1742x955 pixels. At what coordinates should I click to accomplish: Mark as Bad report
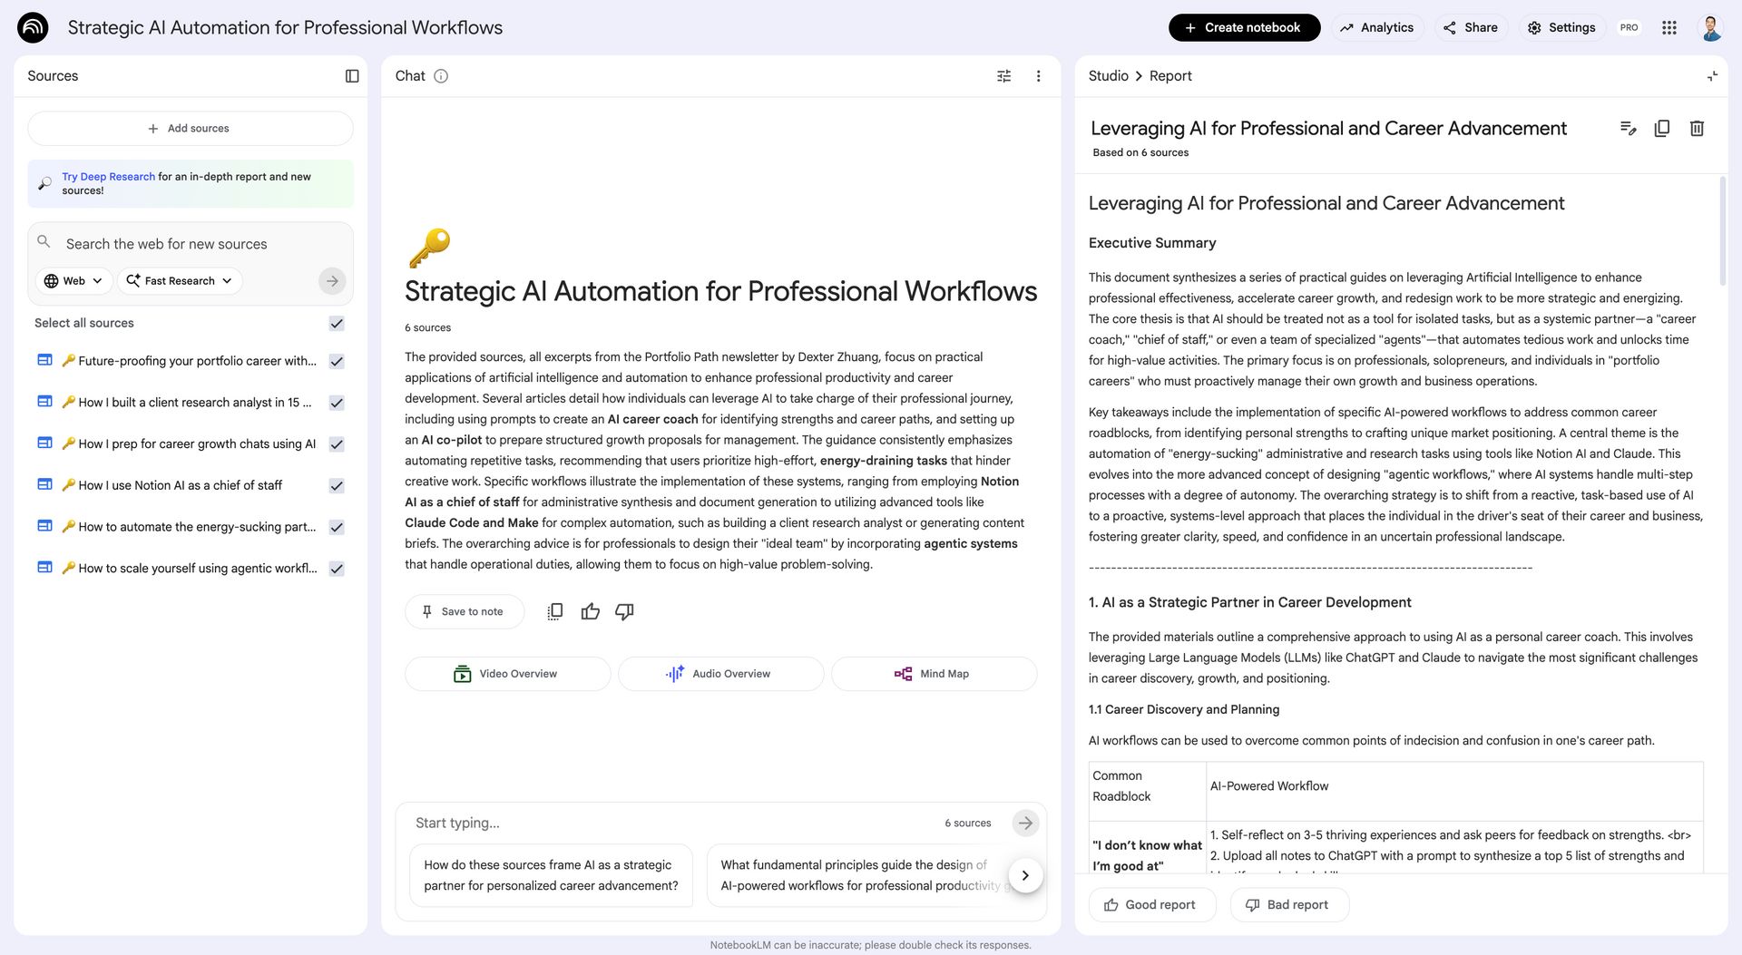(1288, 905)
